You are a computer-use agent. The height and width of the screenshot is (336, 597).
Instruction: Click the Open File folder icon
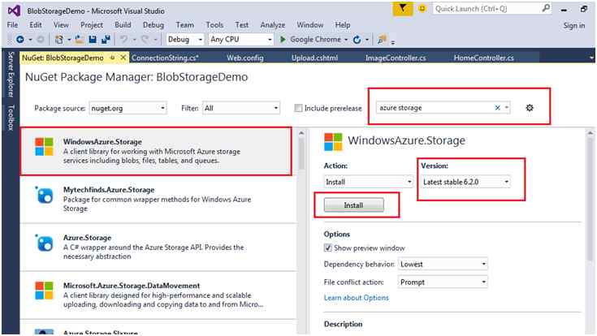tap(80, 39)
